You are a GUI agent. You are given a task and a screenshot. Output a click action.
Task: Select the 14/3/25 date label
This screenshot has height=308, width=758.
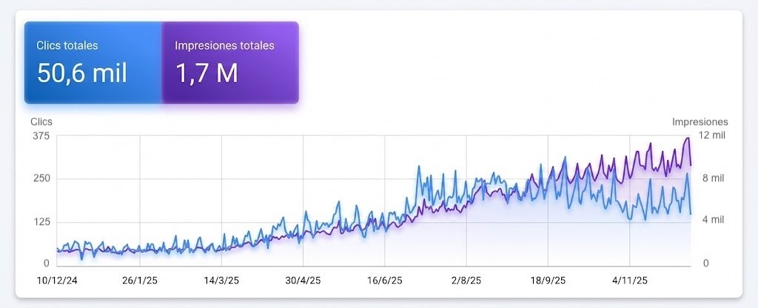(221, 281)
